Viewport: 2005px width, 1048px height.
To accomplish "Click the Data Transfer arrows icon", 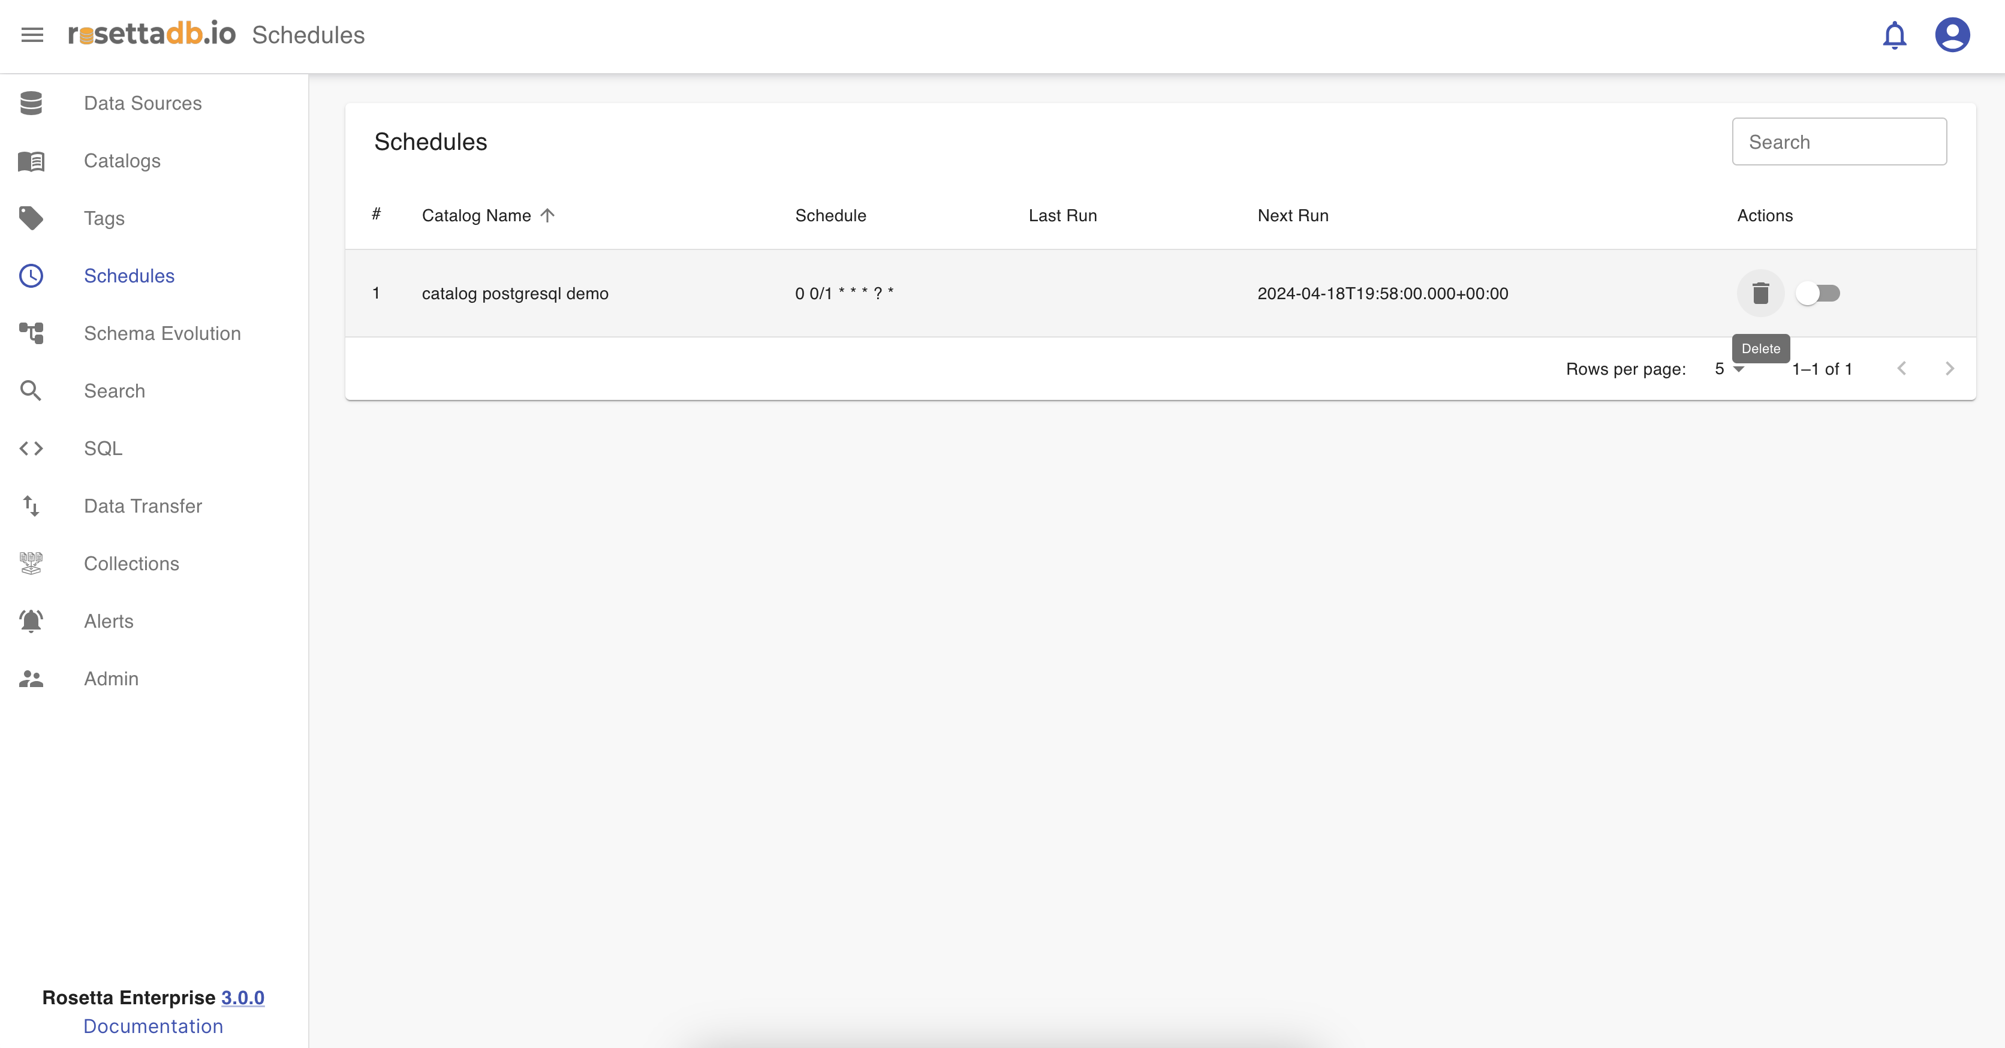I will tap(31, 506).
